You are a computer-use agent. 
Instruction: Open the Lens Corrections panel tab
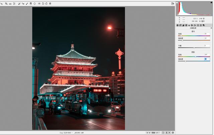(x=192, y=25)
